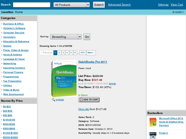Click the arrow icon in Add to Cart

81,99
